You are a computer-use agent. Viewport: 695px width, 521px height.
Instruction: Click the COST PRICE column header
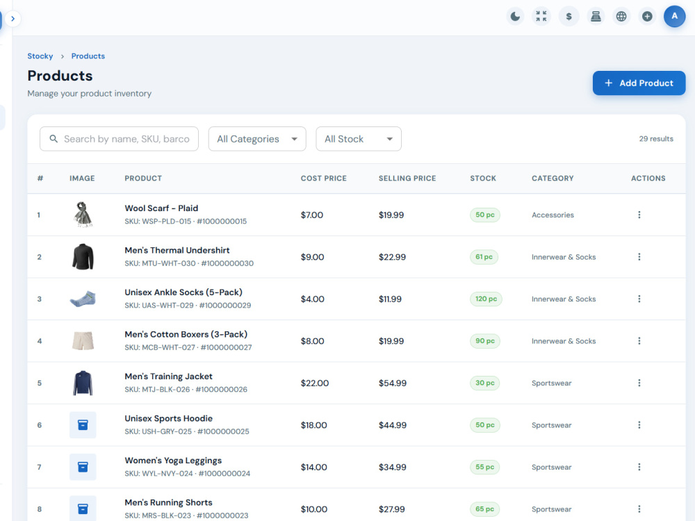324,178
